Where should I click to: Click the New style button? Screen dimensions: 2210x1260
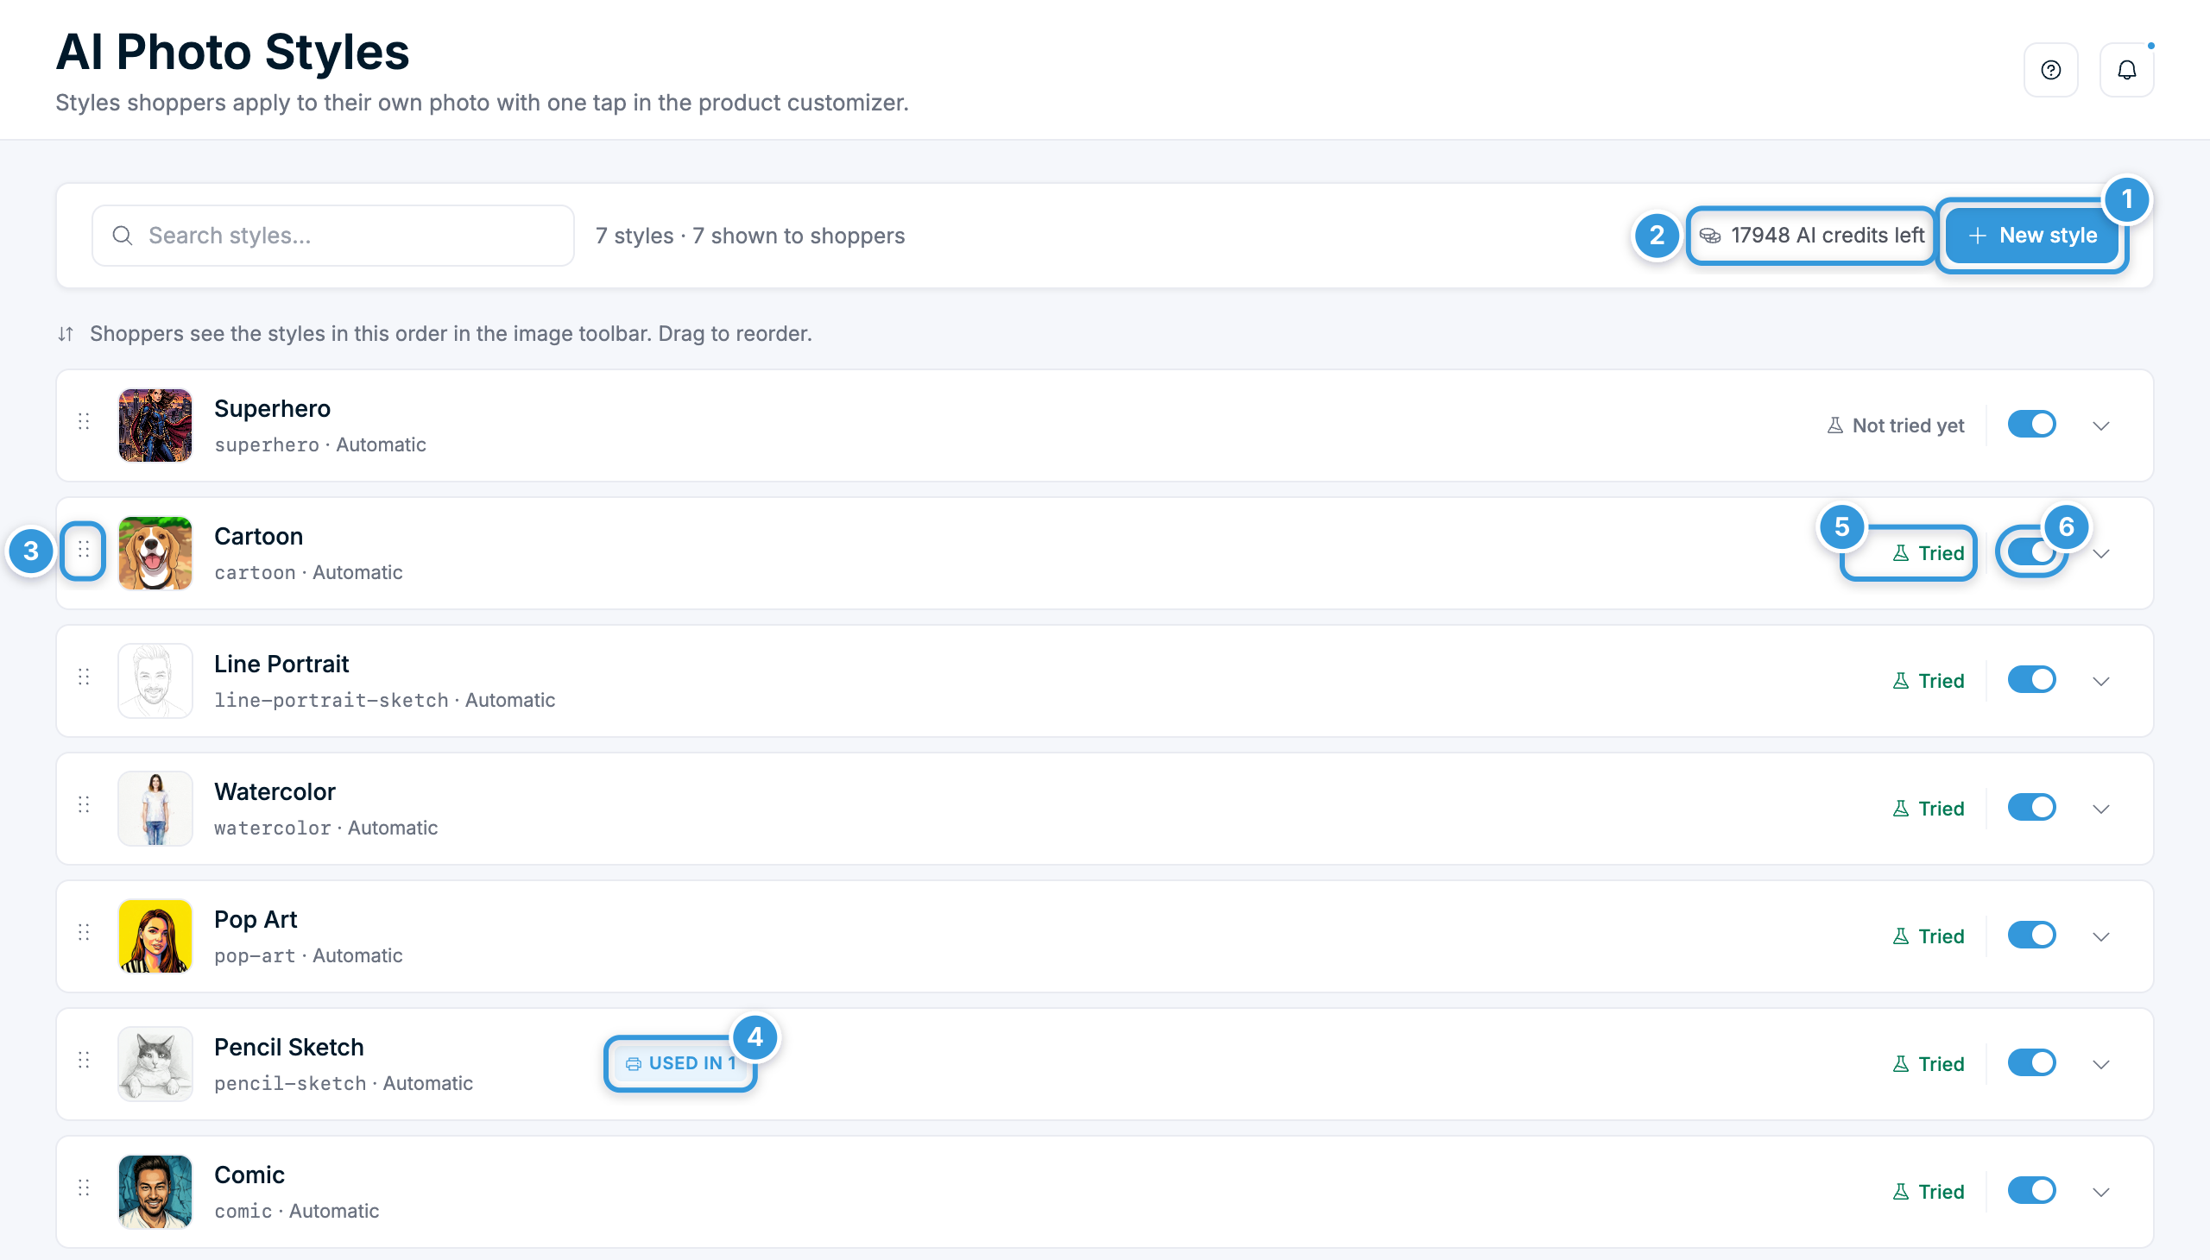[x=2031, y=236]
